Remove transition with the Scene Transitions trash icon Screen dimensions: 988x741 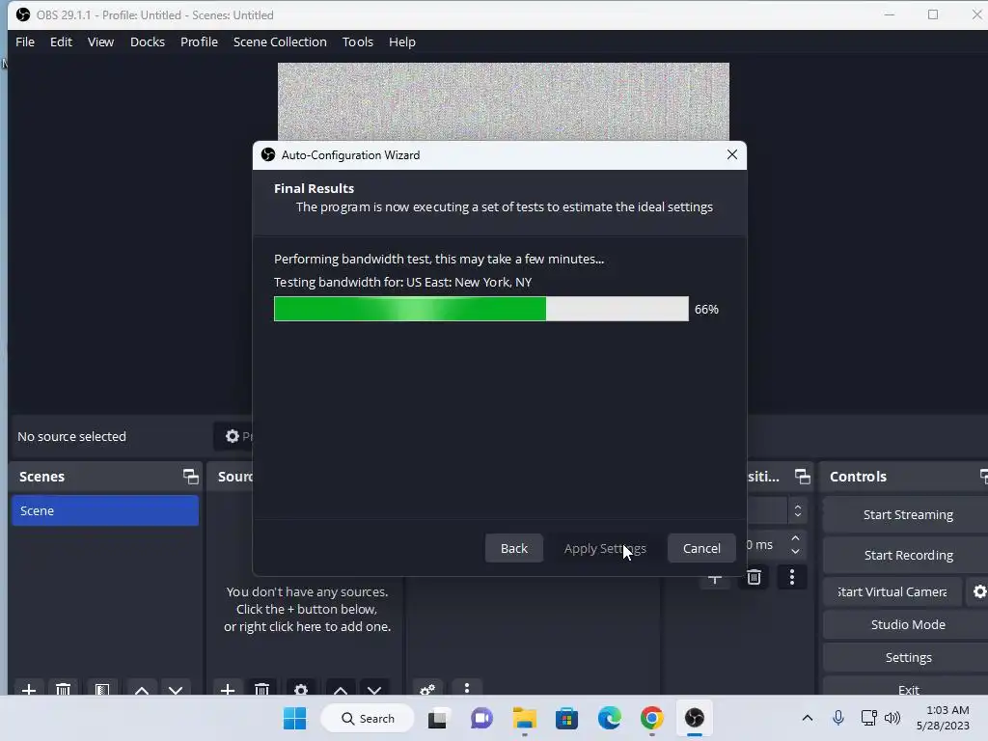click(x=754, y=577)
